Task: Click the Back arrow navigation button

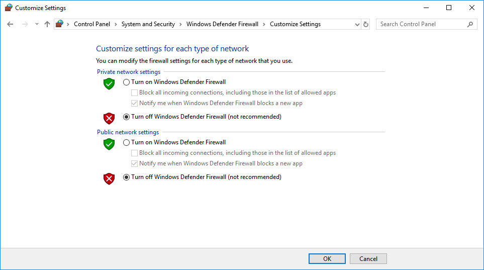Action: click(10, 24)
